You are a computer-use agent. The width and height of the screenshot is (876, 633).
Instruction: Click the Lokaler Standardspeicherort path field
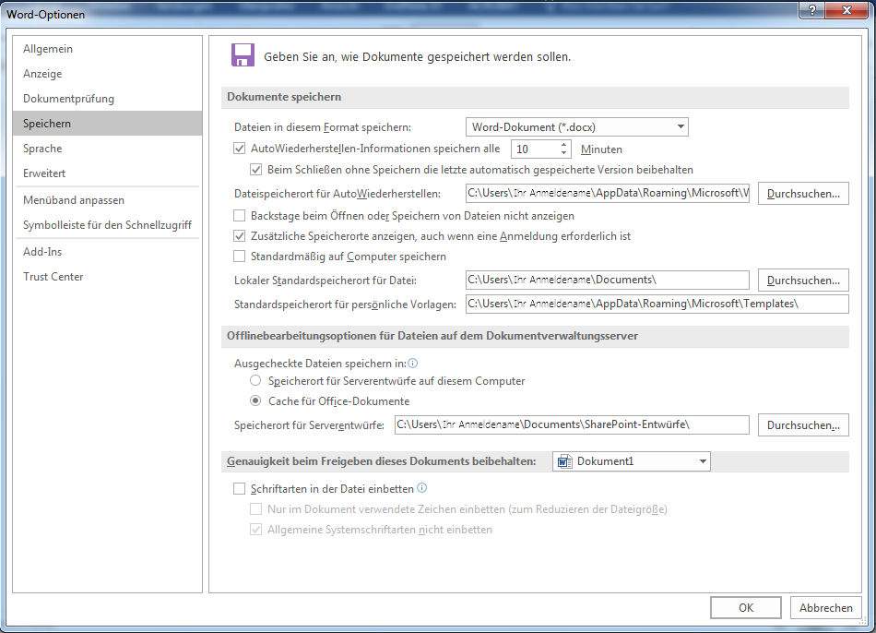607,280
